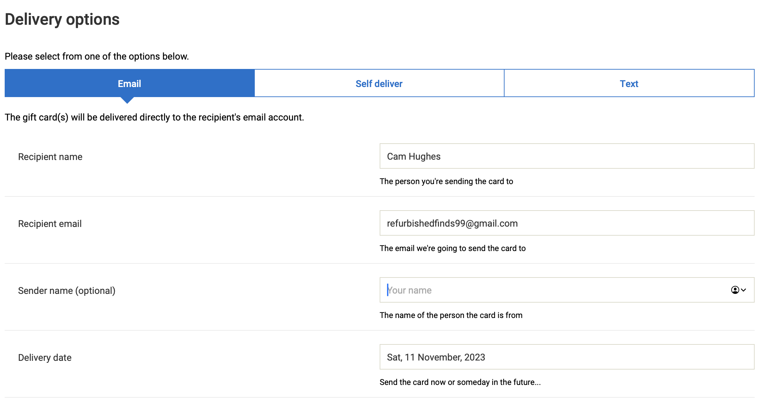The image size is (762, 399).
Task: Click the Delivery options heading
Action: pos(62,19)
